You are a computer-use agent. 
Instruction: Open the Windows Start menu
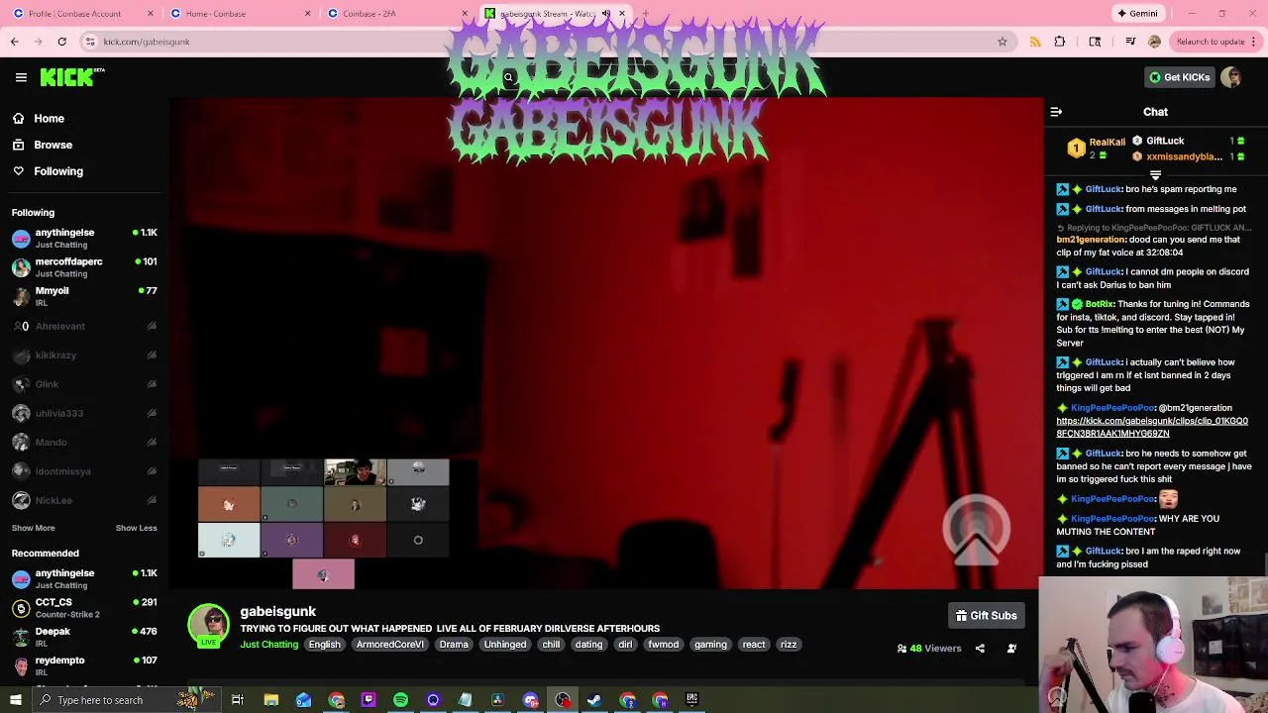pyautogui.click(x=15, y=700)
